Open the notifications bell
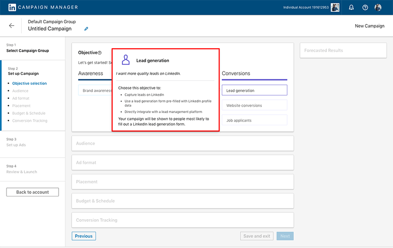This screenshot has width=393, height=248. (351, 7)
